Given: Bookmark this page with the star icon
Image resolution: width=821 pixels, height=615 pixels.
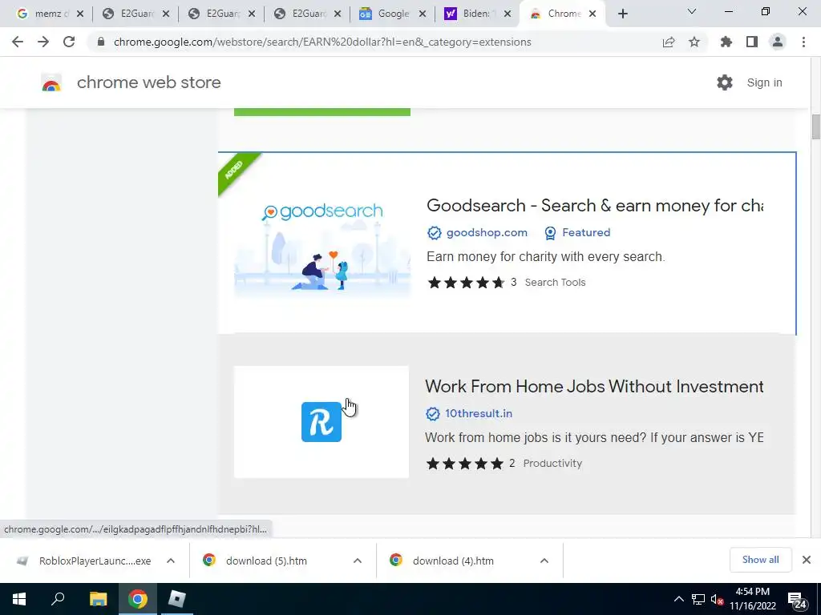Looking at the screenshot, I should coord(694,42).
